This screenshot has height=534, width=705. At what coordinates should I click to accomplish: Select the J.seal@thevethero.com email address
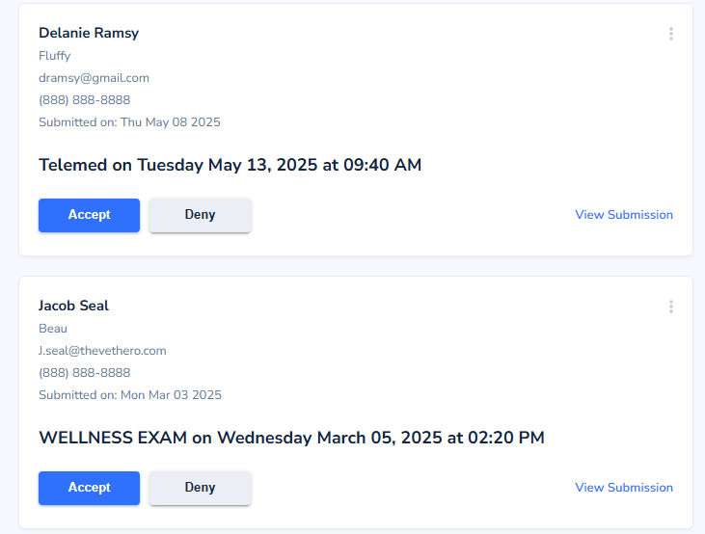tap(102, 351)
